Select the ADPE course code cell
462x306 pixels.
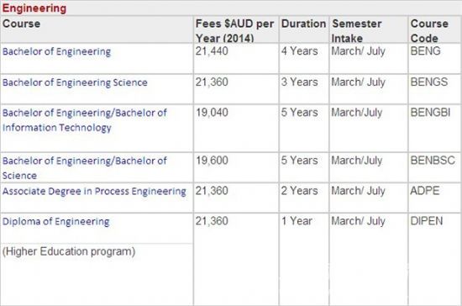tap(425, 191)
